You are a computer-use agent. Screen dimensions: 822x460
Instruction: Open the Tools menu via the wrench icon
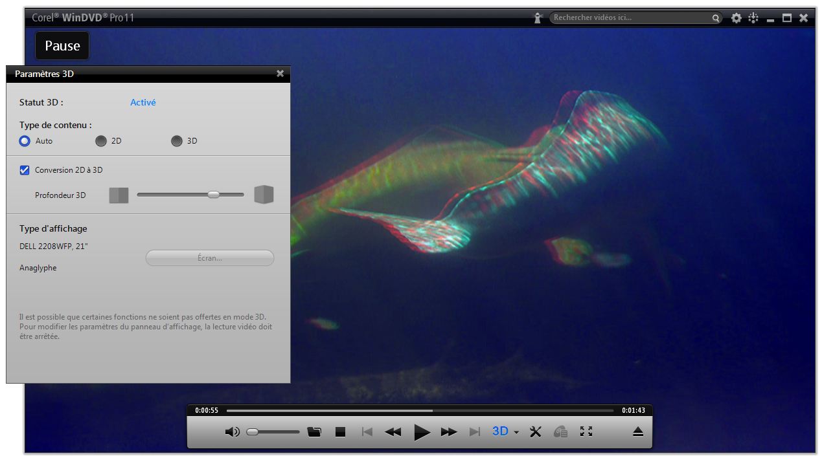[x=535, y=431]
